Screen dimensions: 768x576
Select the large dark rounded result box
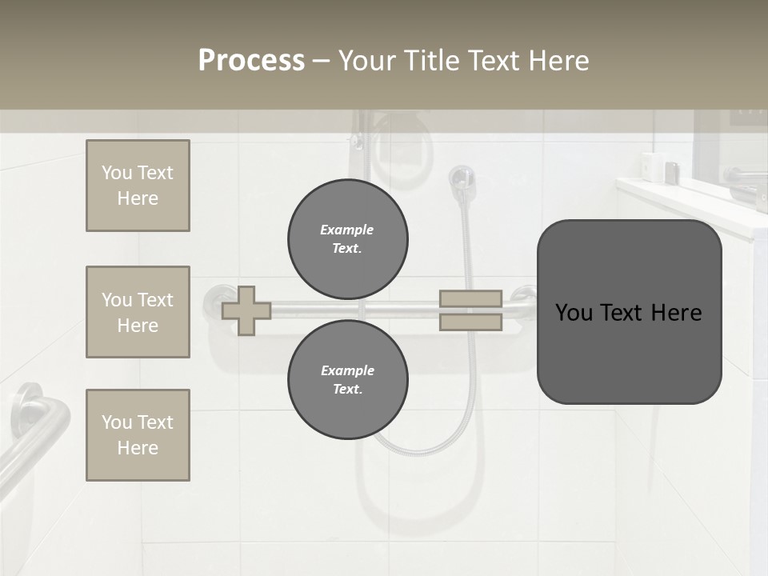(x=629, y=312)
